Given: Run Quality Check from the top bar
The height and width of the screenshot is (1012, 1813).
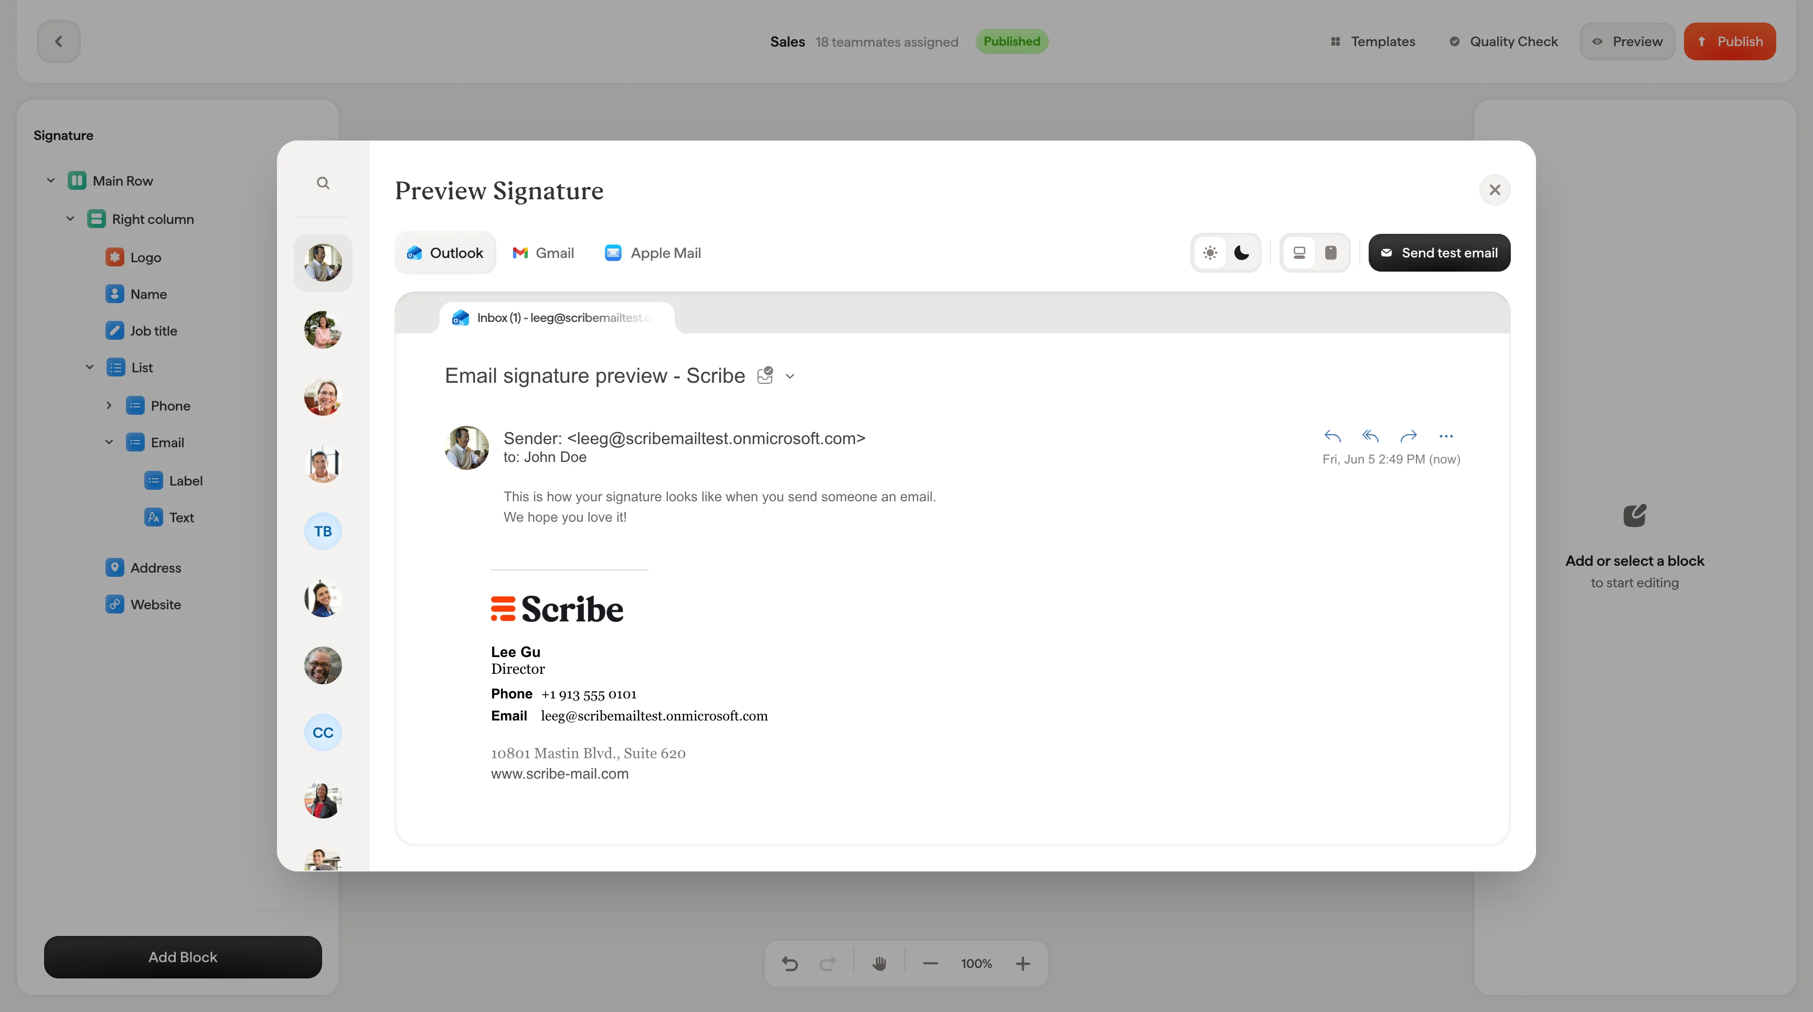Looking at the screenshot, I should (x=1503, y=41).
